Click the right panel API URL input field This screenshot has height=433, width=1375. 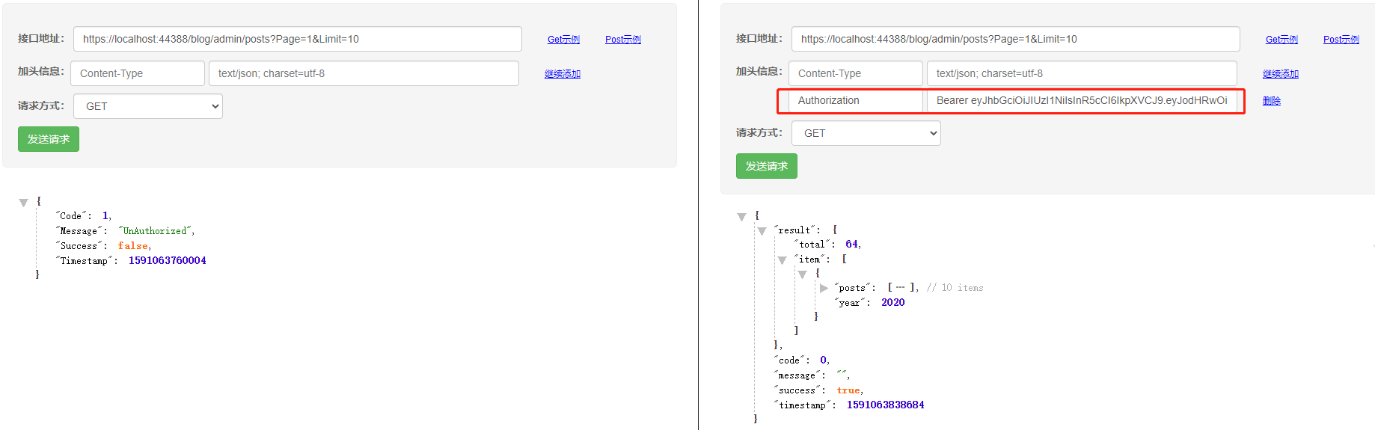click(x=1014, y=39)
